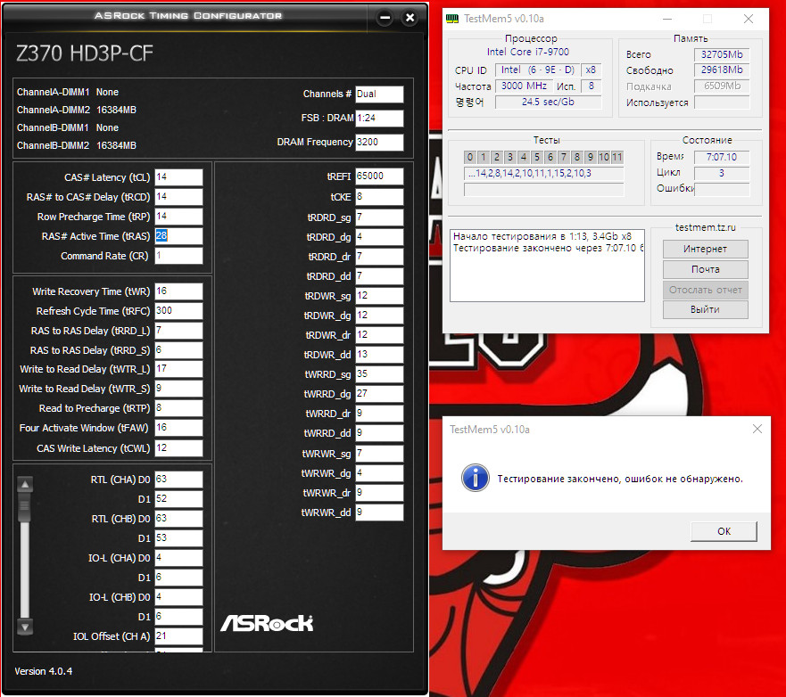Click the tWTR_L value field

tap(178, 369)
